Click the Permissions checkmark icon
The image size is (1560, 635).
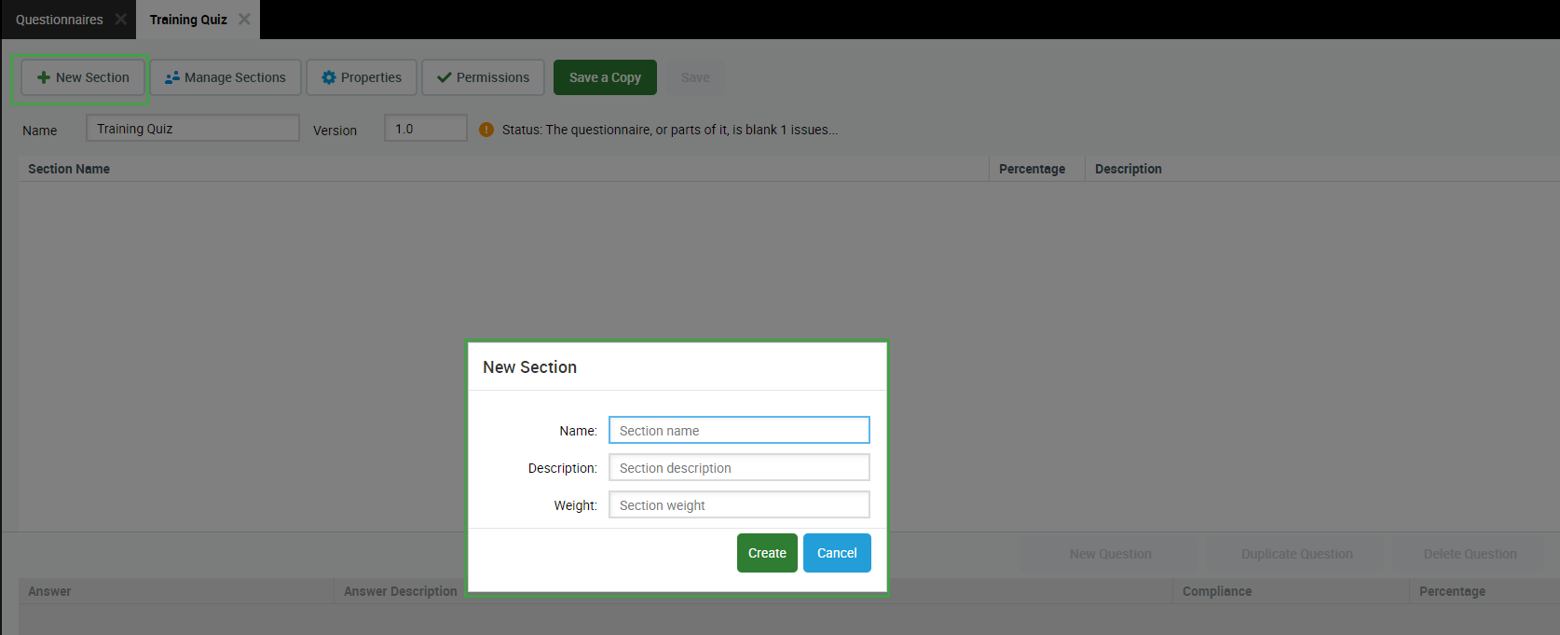444,77
